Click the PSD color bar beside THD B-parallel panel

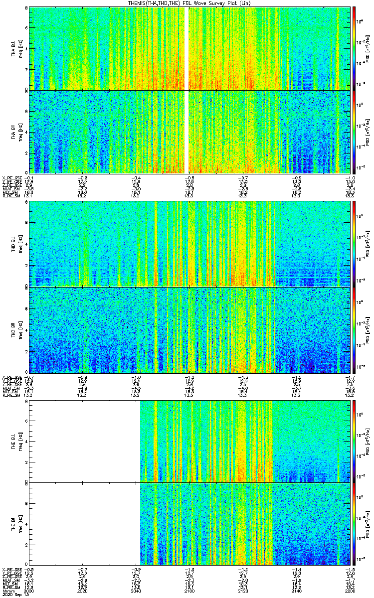(354, 329)
